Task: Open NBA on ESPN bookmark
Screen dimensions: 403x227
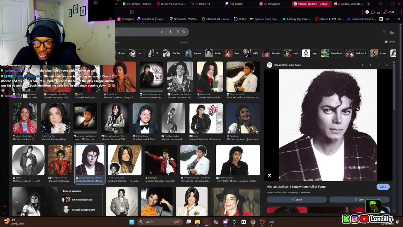Action: point(329,19)
